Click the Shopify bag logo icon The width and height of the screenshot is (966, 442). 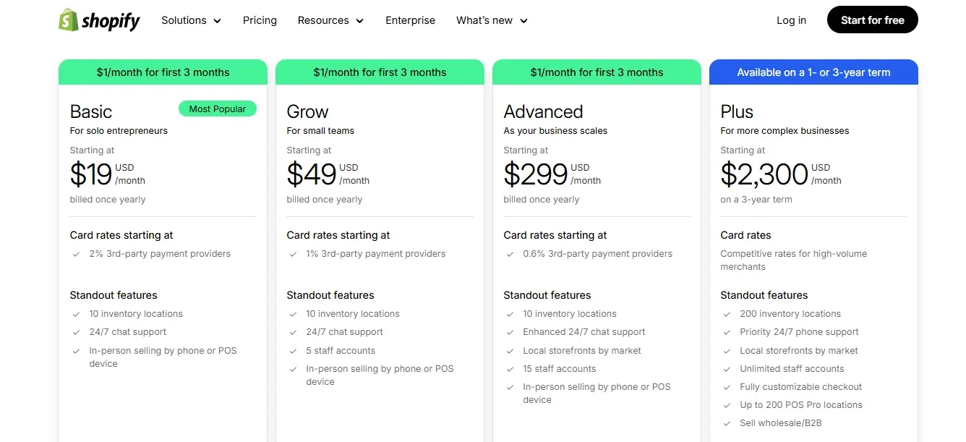pos(68,20)
